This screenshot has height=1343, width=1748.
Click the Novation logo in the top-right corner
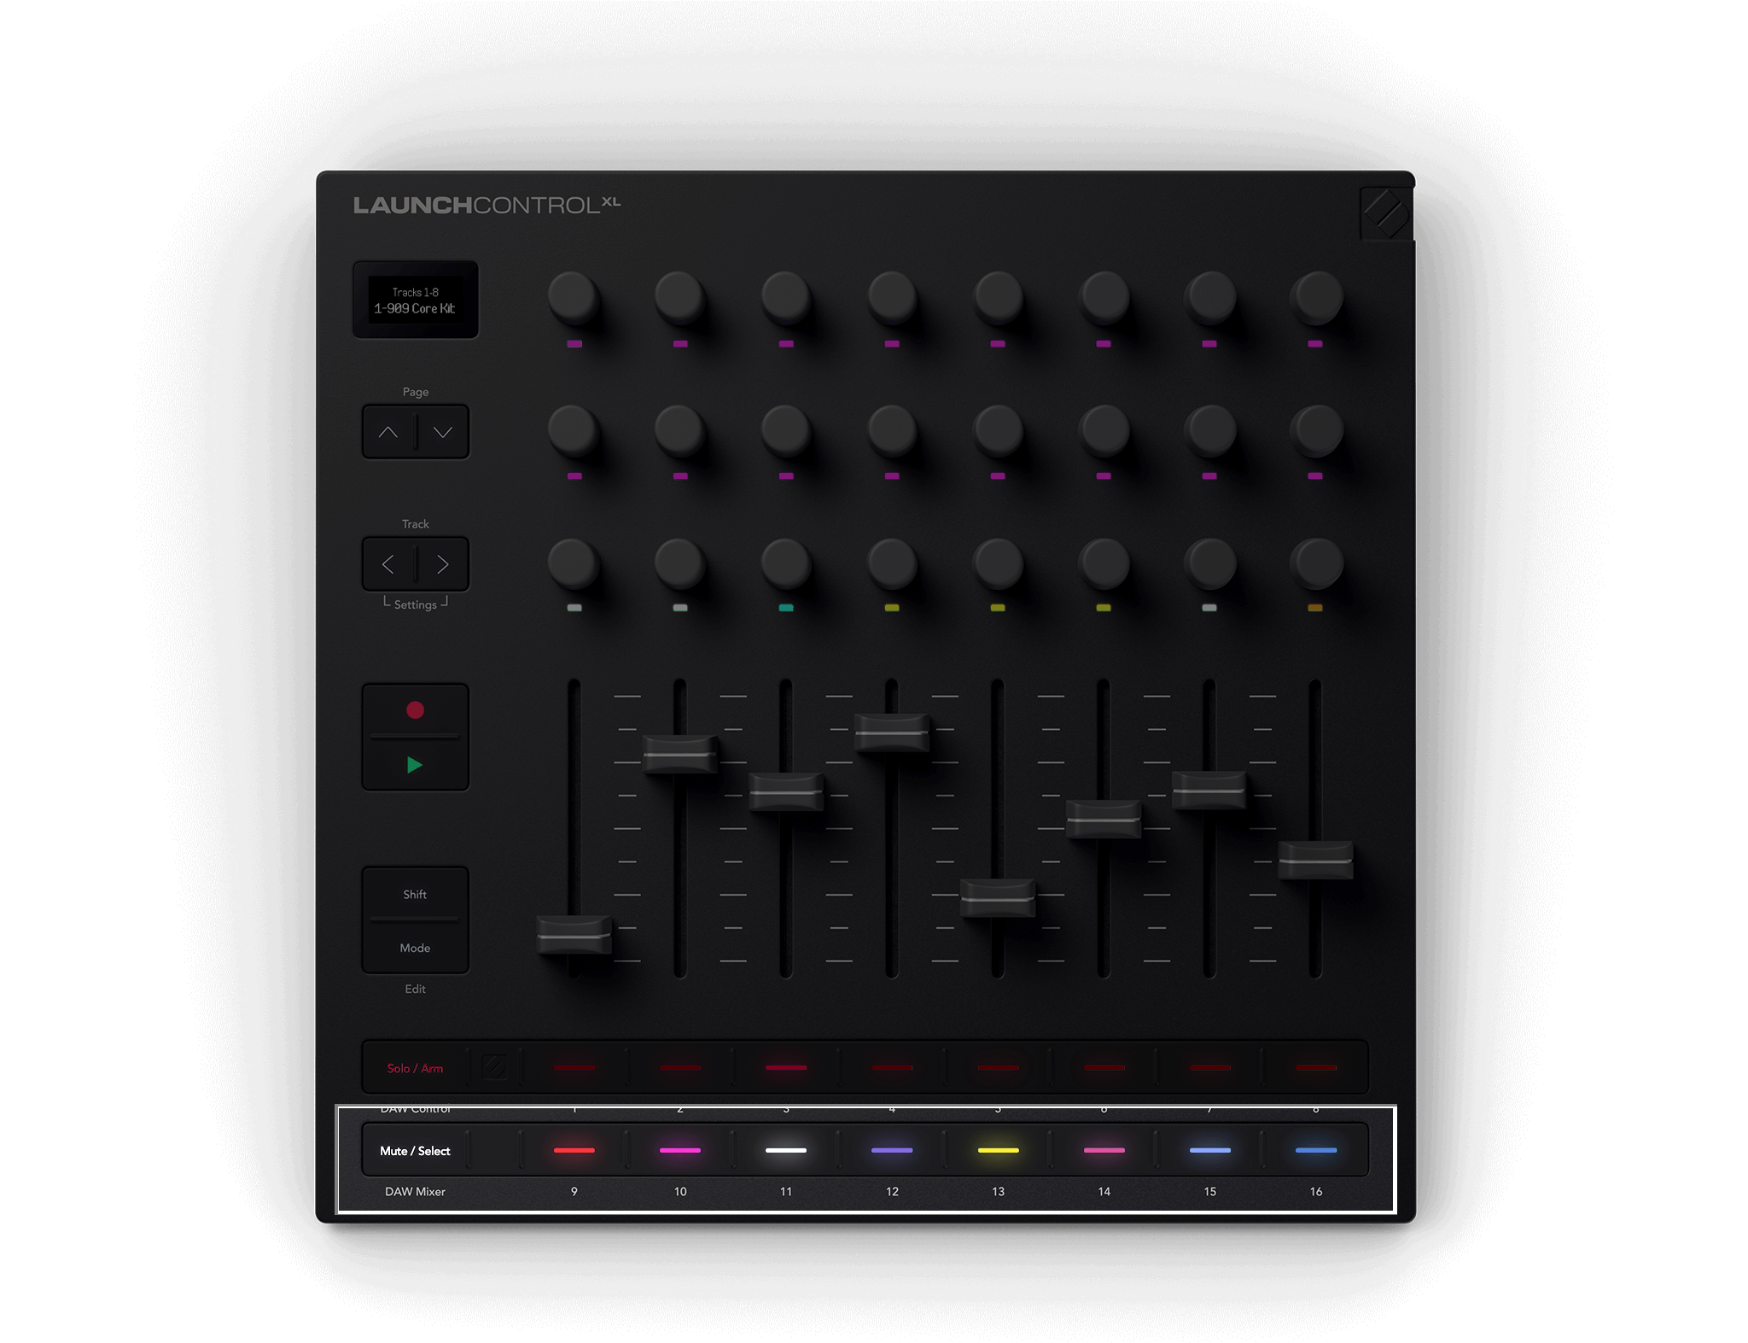click(x=1385, y=213)
